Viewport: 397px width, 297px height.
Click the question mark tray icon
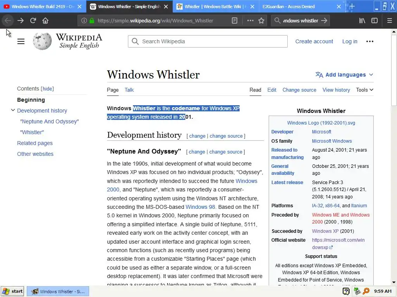pyautogui.click(x=346, y=292)
